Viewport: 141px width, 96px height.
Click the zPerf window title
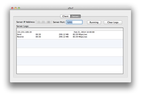(x=70, y=8)
